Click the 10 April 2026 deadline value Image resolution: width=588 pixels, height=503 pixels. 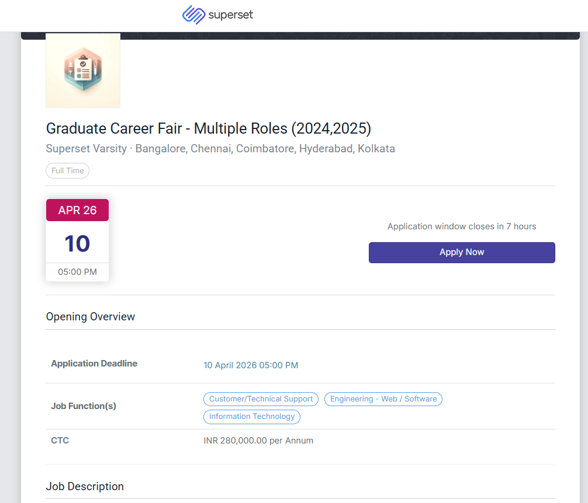click(251, 365)
